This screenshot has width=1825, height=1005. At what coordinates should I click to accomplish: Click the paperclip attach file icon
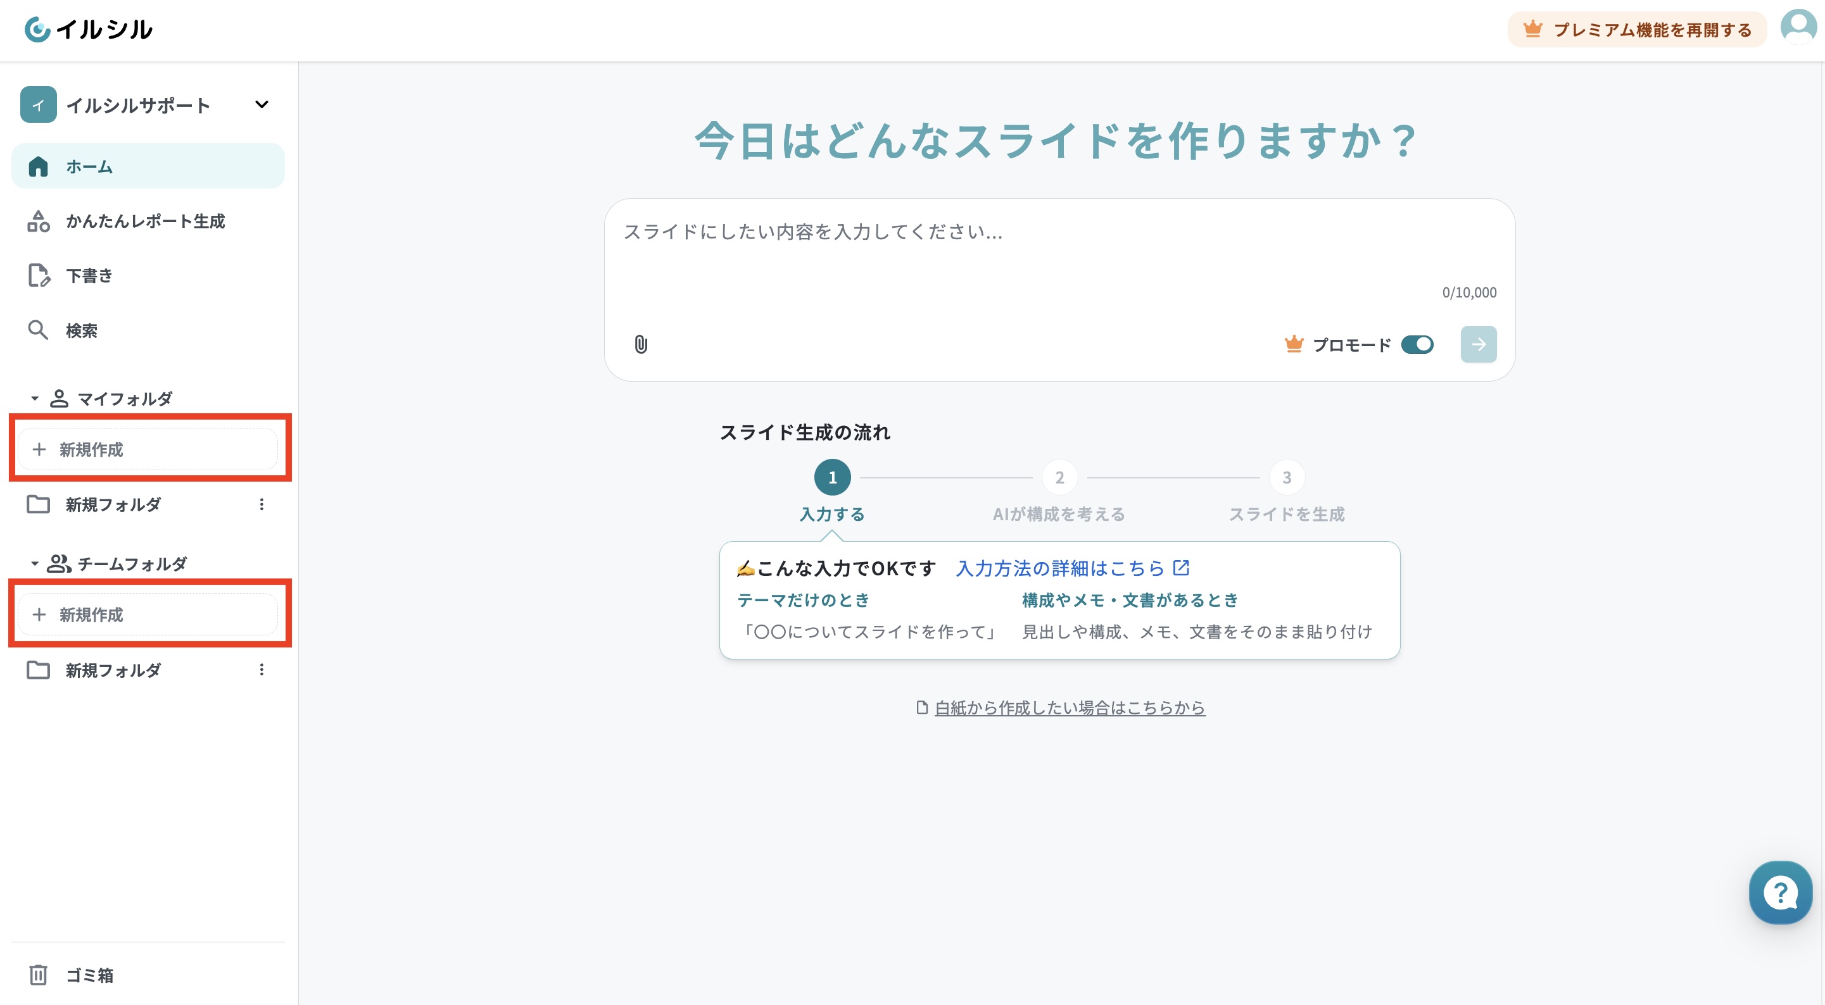(x=640, y=345)
